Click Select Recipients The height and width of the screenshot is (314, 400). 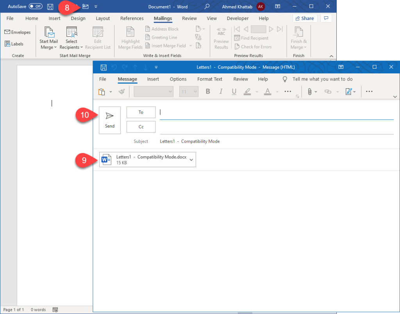coord(71,37)
